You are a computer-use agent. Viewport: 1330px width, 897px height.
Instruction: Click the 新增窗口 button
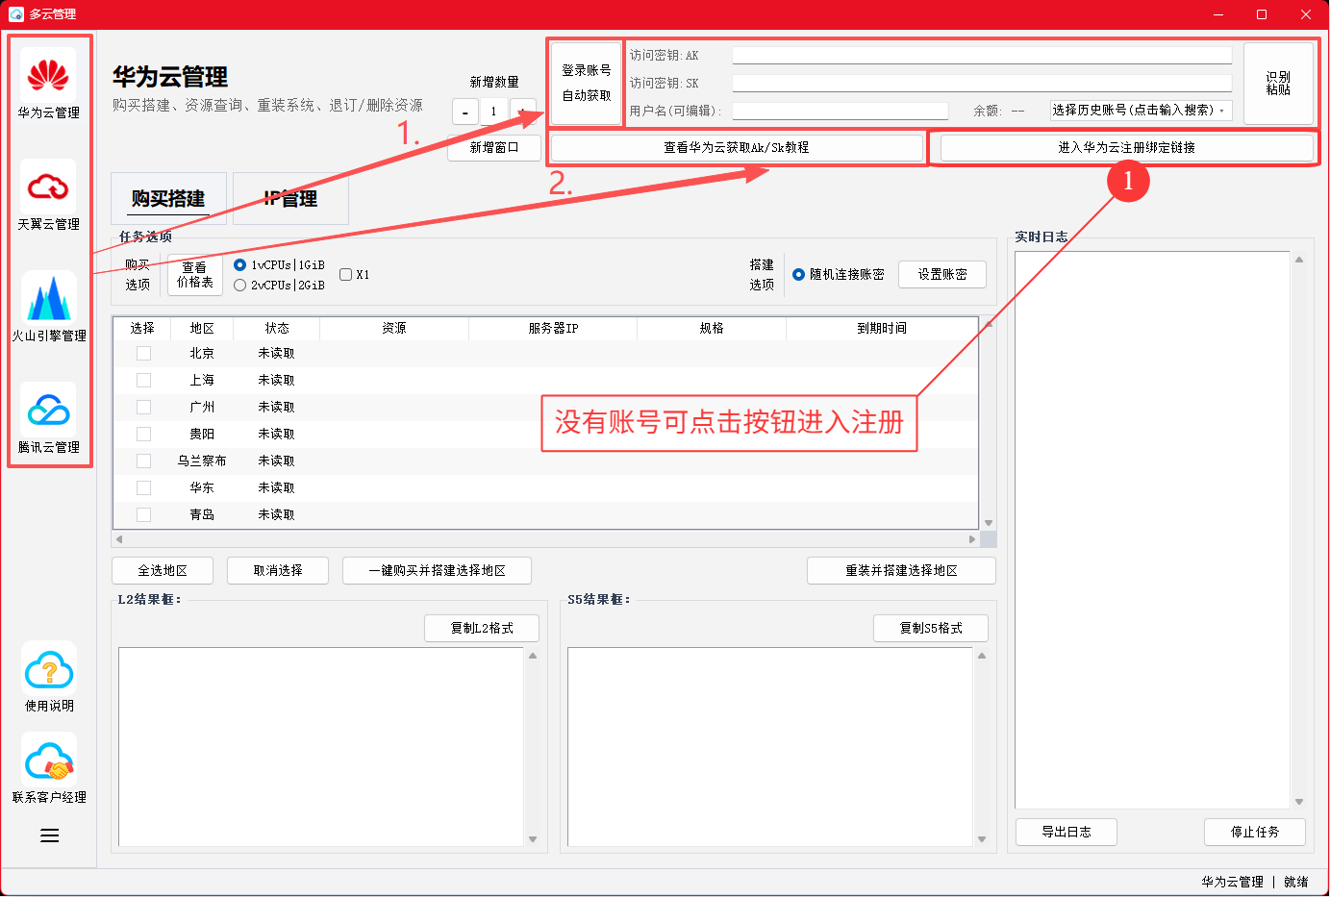click(x=494, y=147)
